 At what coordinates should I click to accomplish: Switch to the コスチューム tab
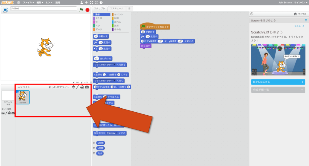116,8
